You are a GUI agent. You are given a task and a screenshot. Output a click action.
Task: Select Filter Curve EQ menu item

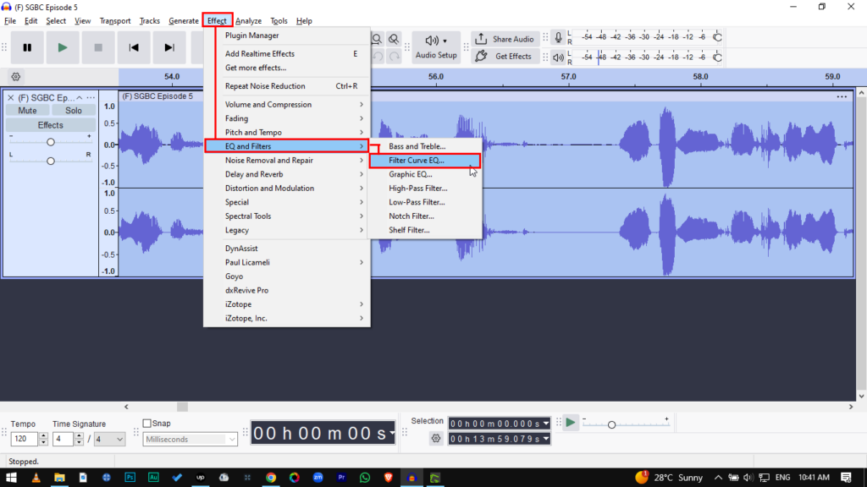(x=424, y=161)
